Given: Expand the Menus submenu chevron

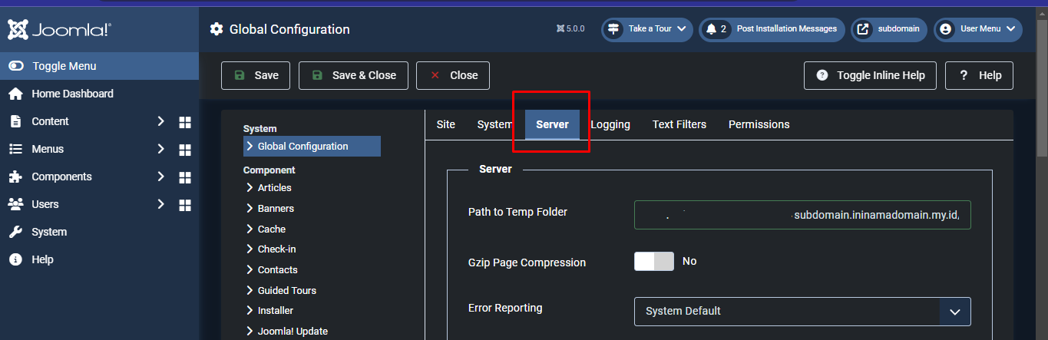Looking at the screenshot, I should pos(160,149).
